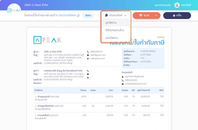Click item row ผ้าคลุมเครื่องซักผ้า (WM-016)
The height and width of the screenshot is (130, 198).
[99, 107]
